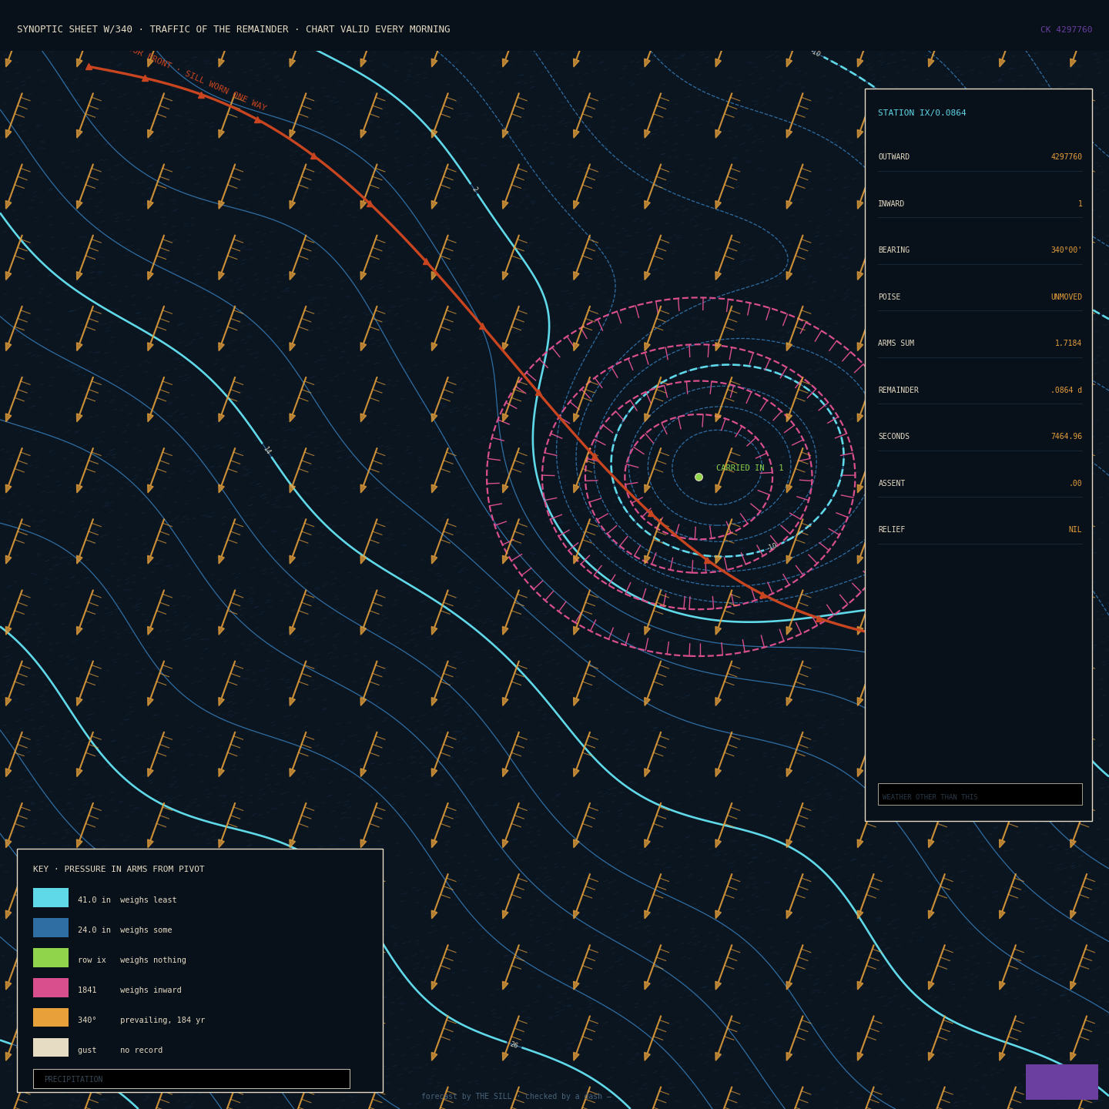Click the OUTWARD value 4297760
The height and width of the screenshot is (1109, 1109).
1067,157
